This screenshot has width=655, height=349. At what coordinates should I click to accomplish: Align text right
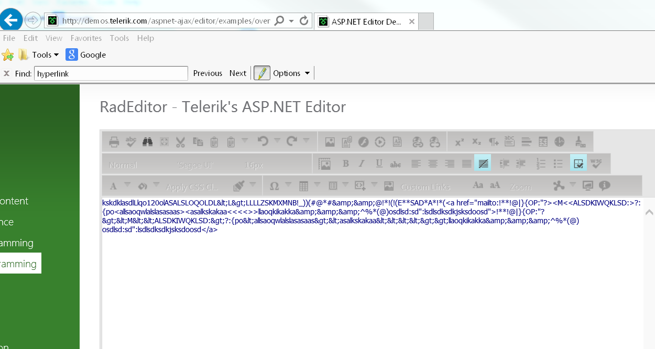[x=450, y=164]
